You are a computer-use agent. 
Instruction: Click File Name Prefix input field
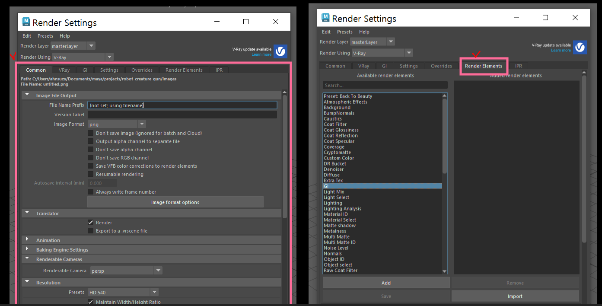[182, 105]
